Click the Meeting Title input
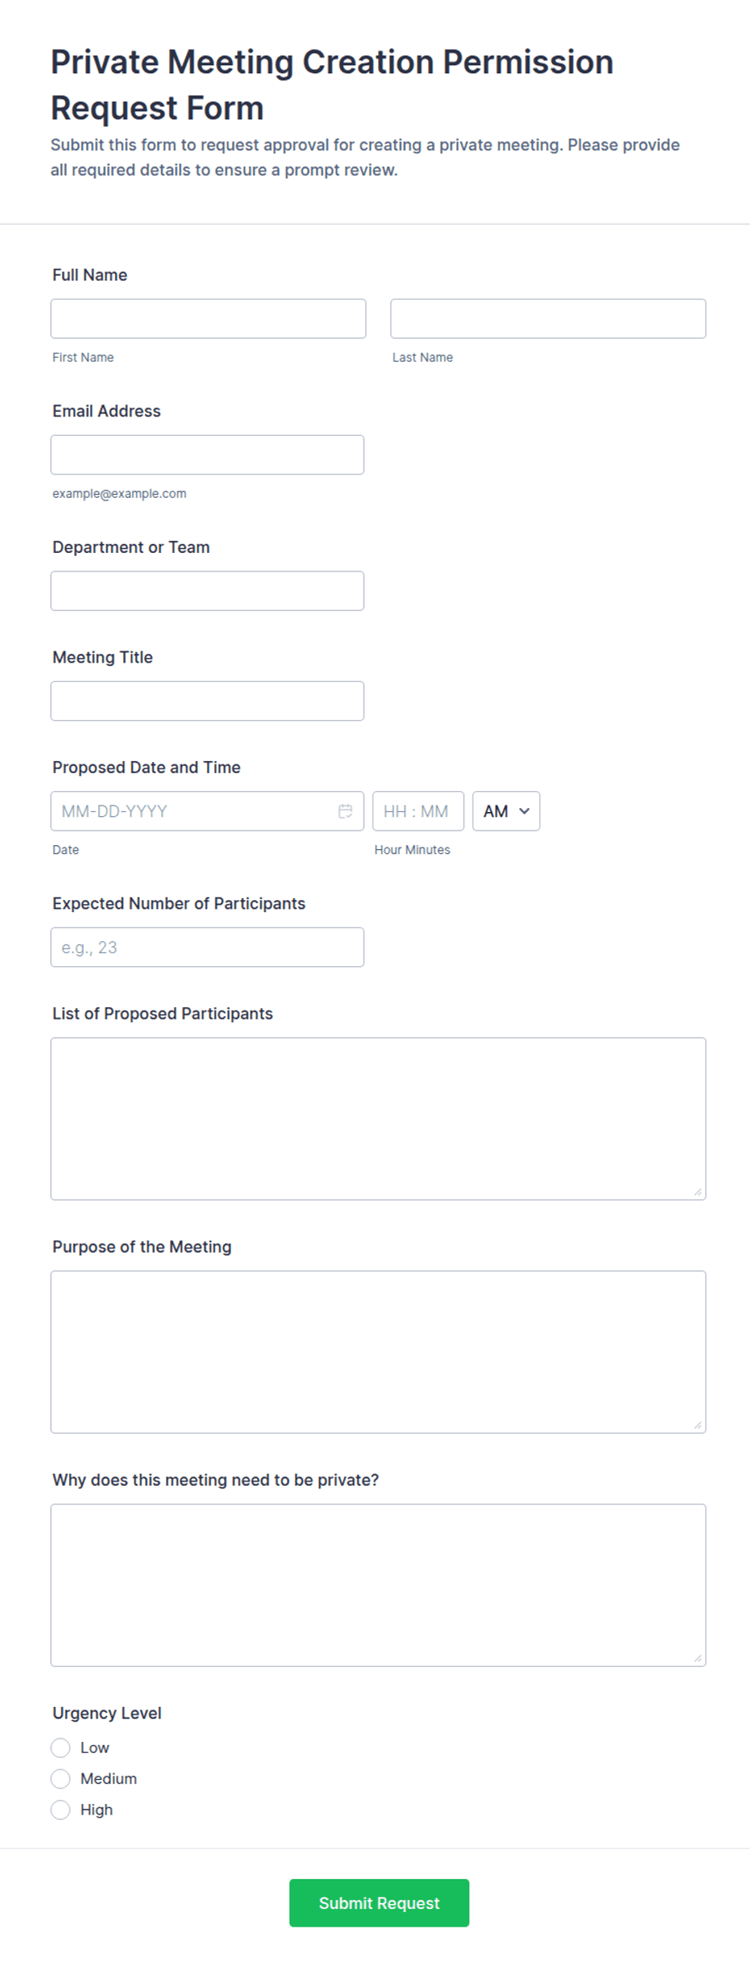This screenshot has height=1967, width=750. click(x=207, y=701)
